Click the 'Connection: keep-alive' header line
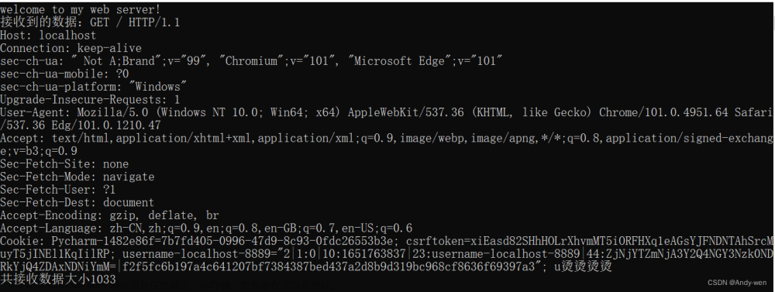The width and height of the screenshot is (775, 292). click(71, 48)
